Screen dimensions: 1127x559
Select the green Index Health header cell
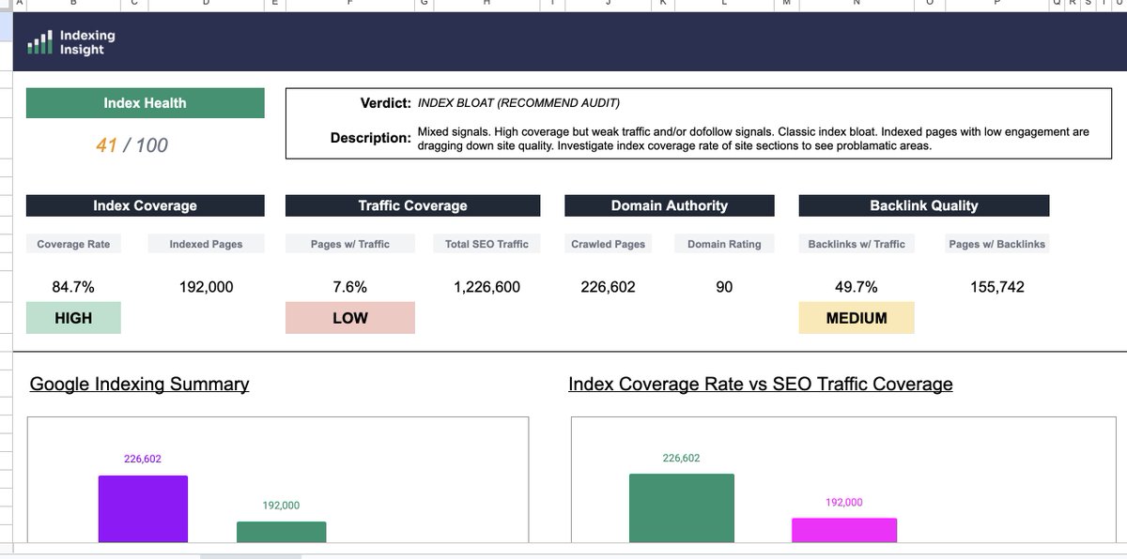coord(145,103)
